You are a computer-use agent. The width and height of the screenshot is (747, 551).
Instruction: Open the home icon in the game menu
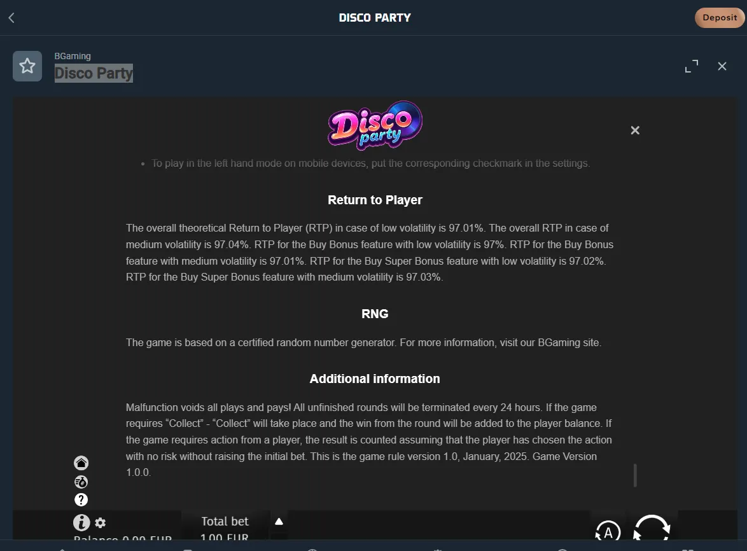tap(81, 463)
